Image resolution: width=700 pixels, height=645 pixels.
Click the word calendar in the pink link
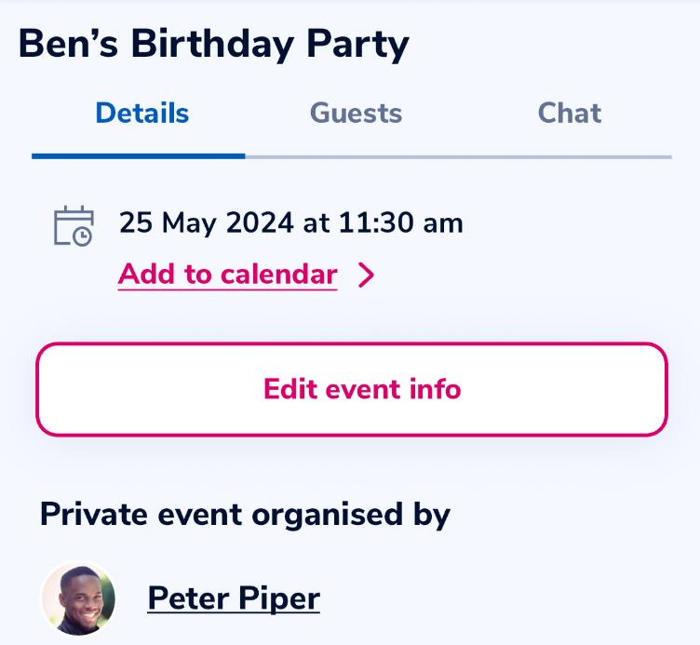[279, 274]
